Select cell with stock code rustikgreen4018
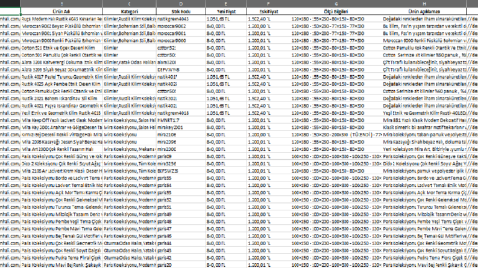 181,113
